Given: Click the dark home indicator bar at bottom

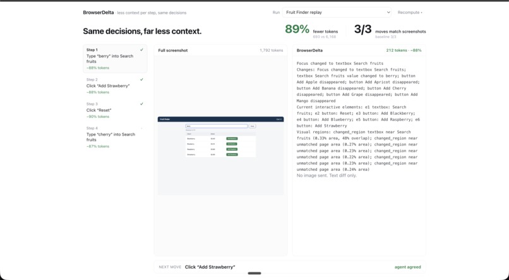Looking at the screenshot, I should [254, 273].
